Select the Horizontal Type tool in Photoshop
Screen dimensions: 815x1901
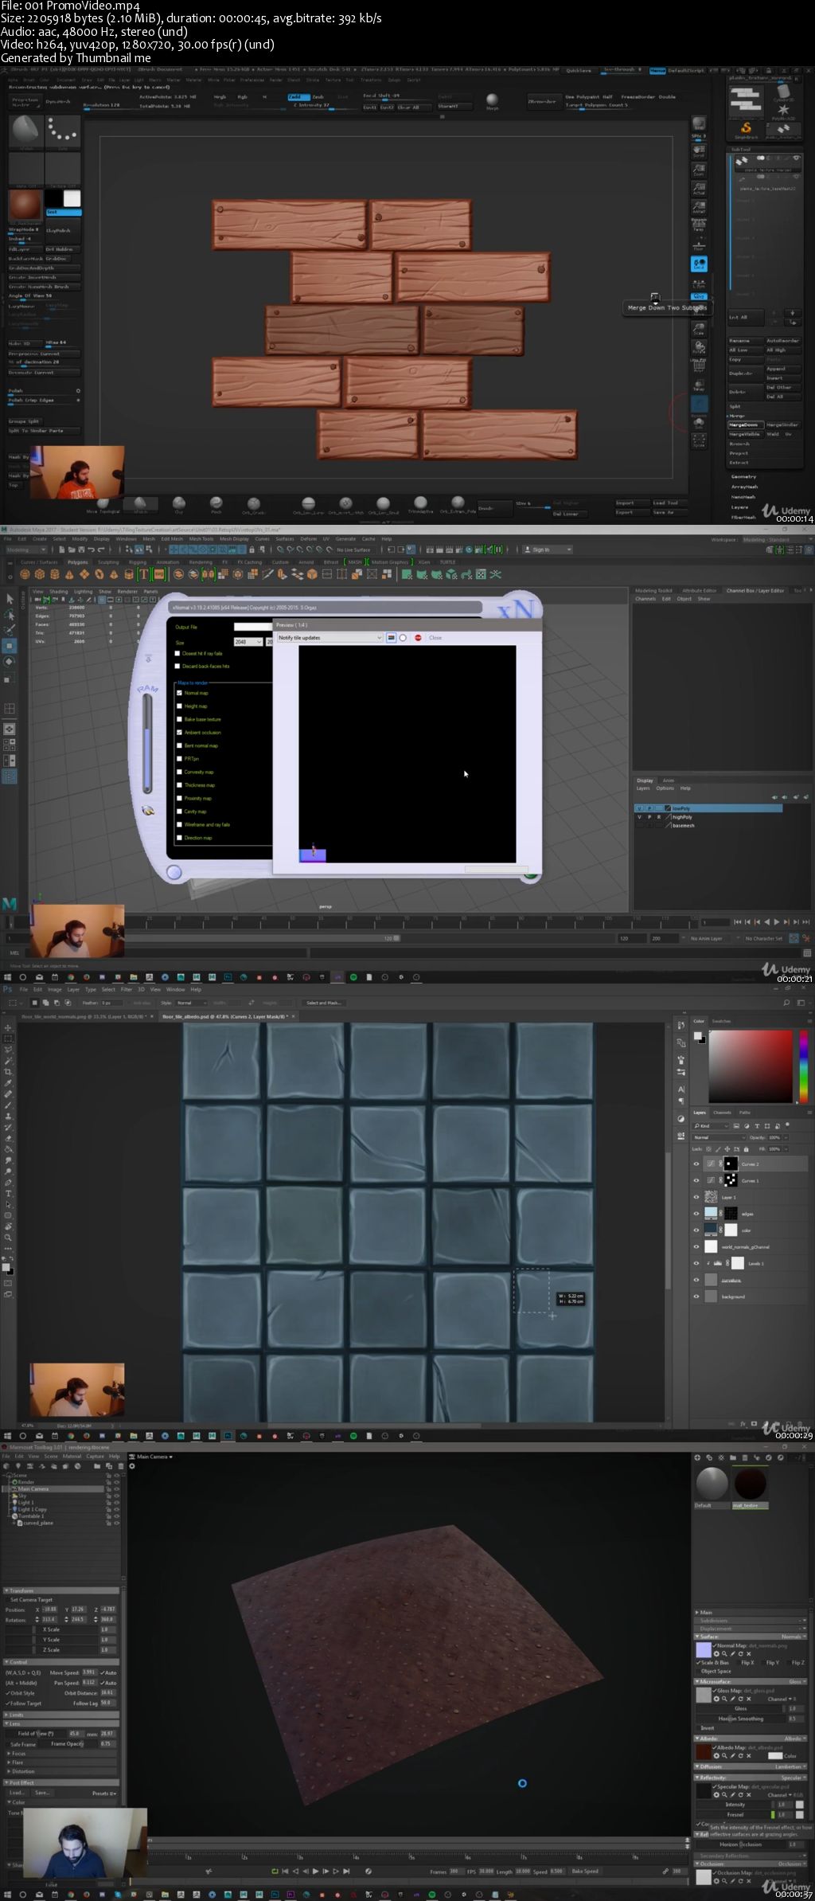click(9, 1194)
